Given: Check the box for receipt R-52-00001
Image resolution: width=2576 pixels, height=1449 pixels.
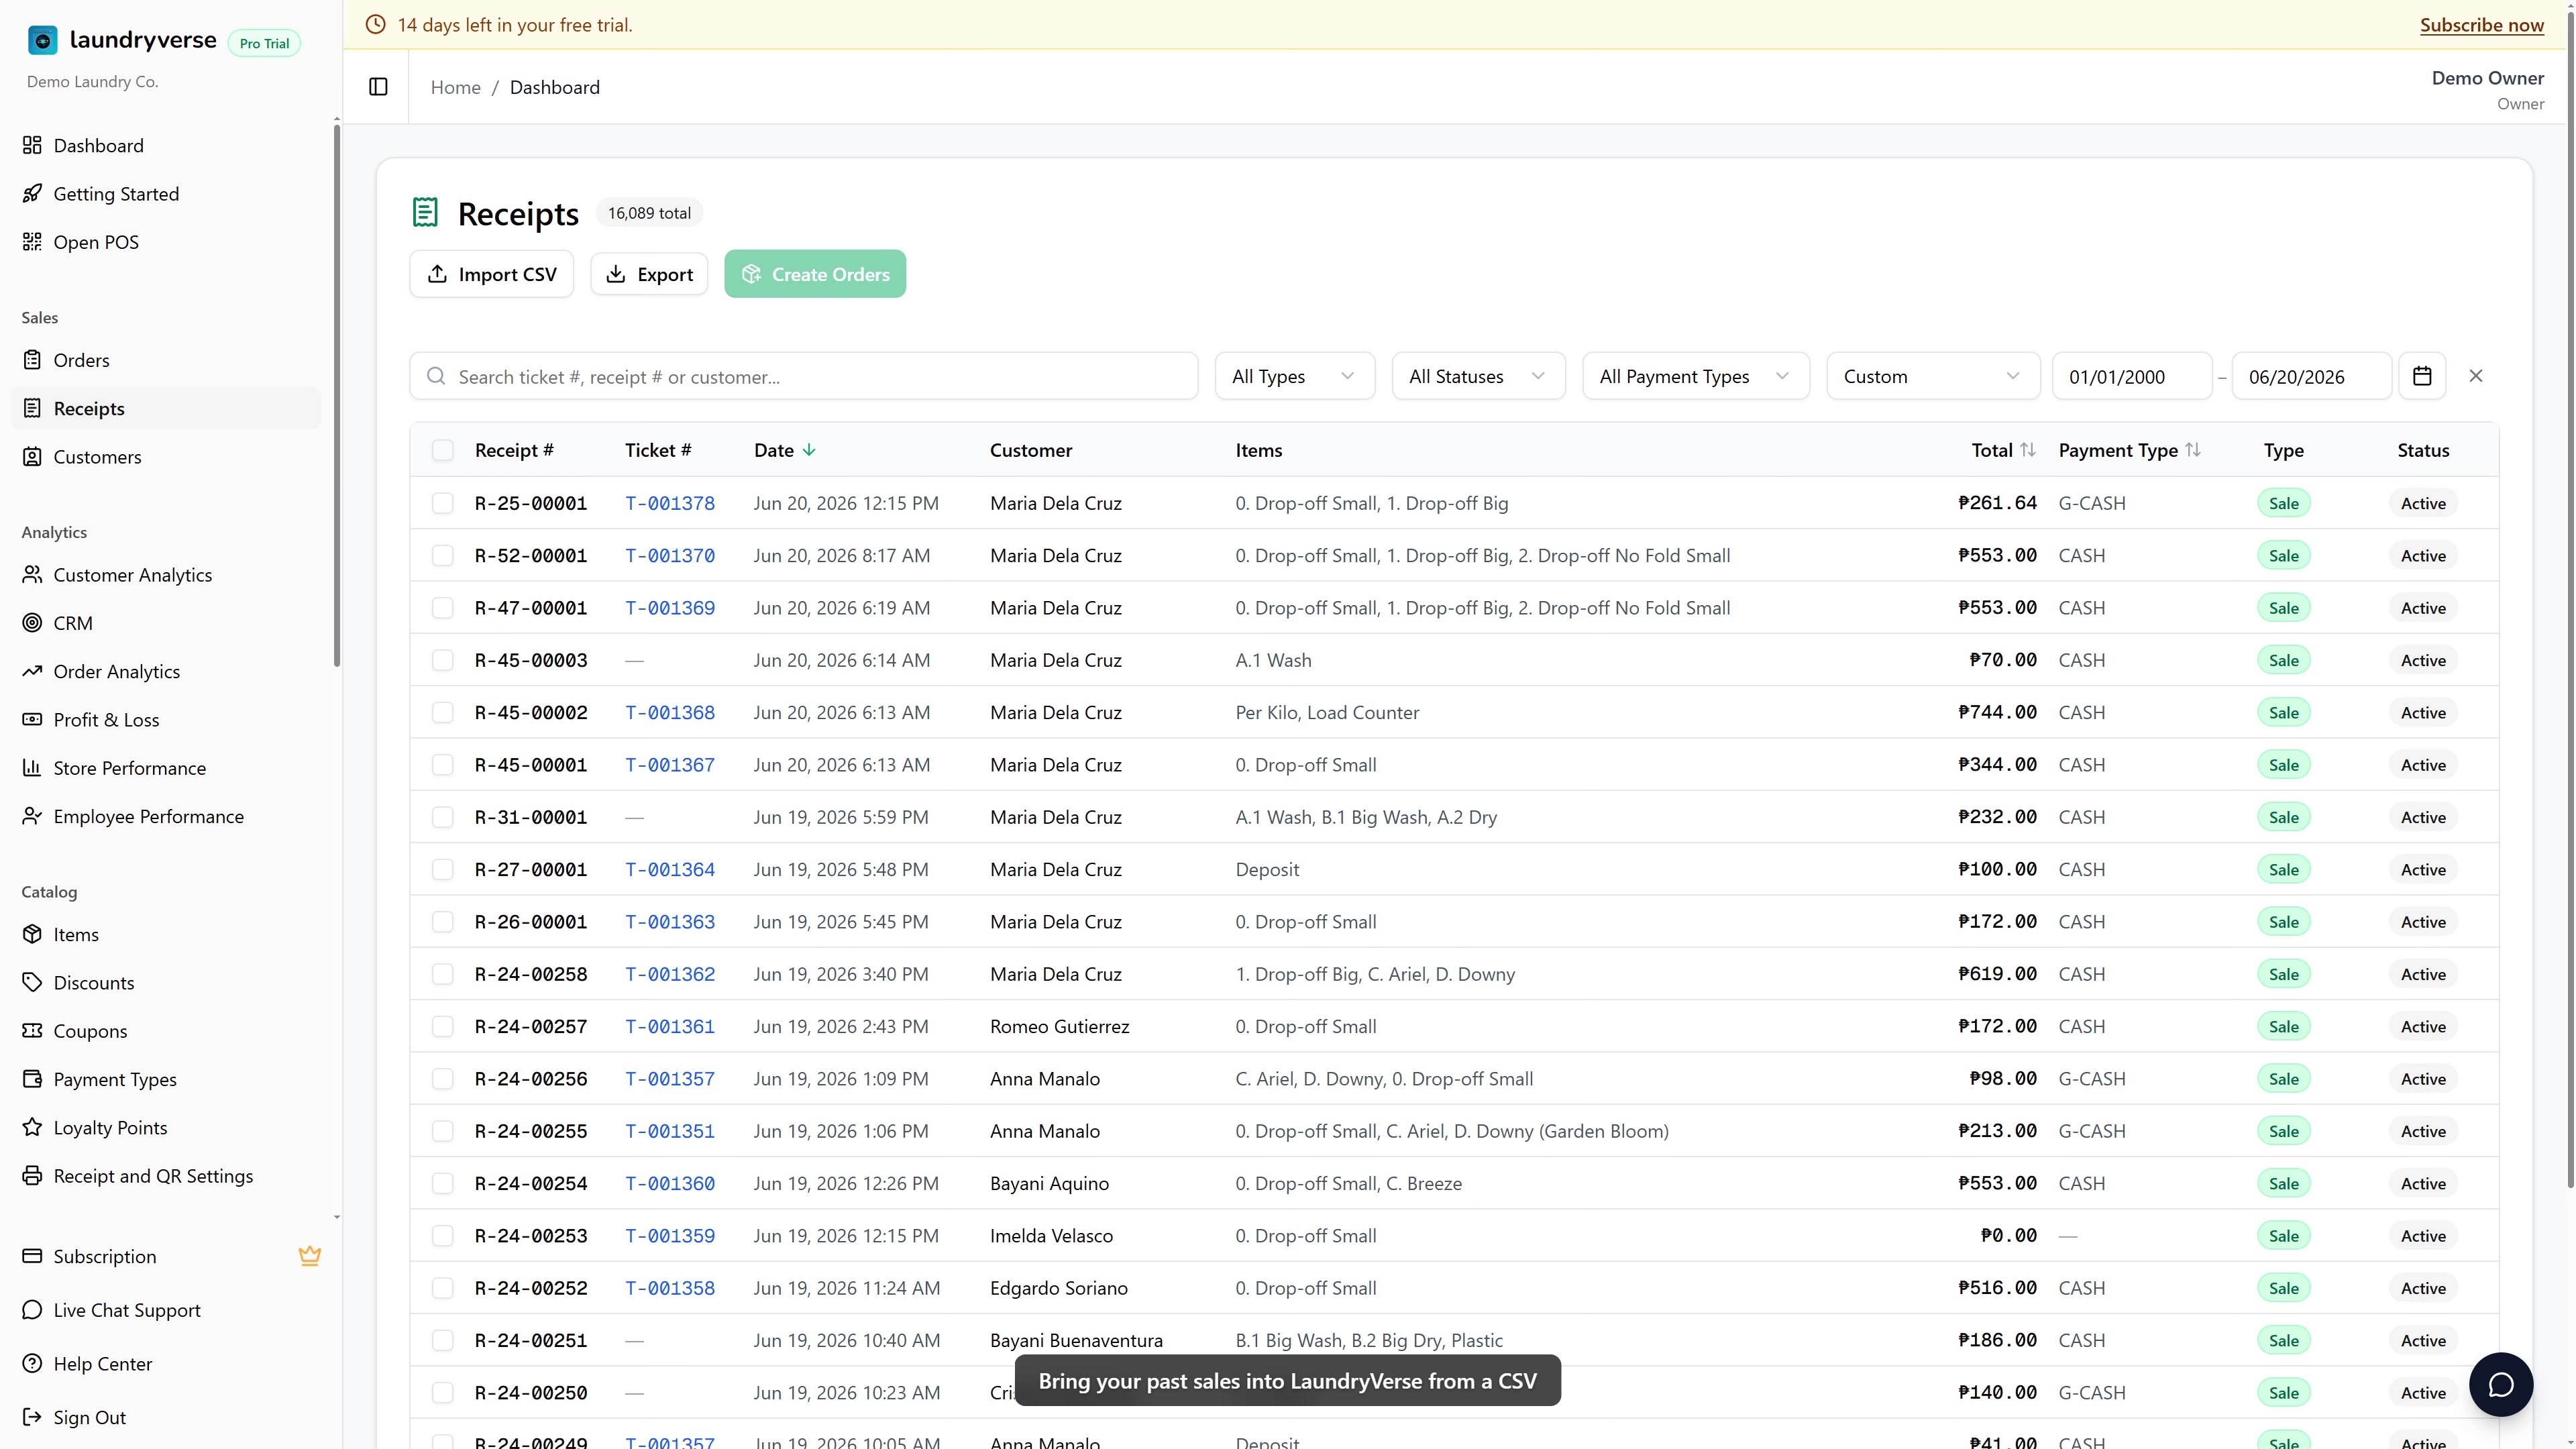Looking at the screenshot, I should tap(443, 555).
